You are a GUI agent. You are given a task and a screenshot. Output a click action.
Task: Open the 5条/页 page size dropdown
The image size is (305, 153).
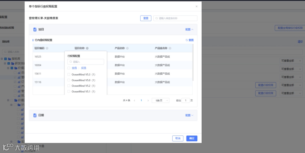[x=160, y=101]
